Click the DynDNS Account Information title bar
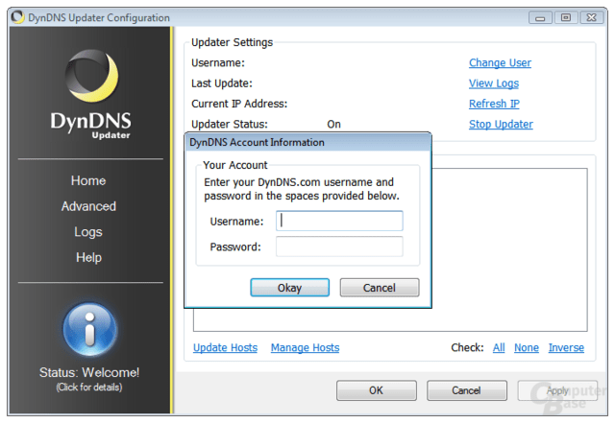The image size is (615, 423). click(307, 142)
